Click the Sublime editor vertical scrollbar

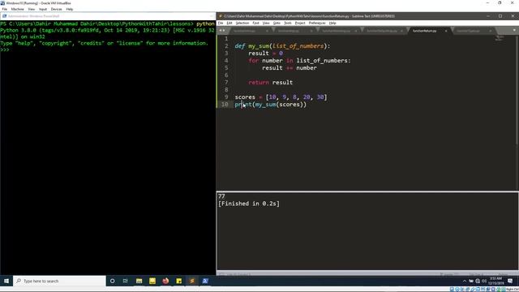tap(517, 89)
